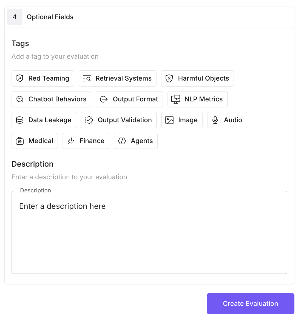Screen dimensions: 301x319
Task: Click the step 4 Optional Fields header
Action: tap(50, 17)
